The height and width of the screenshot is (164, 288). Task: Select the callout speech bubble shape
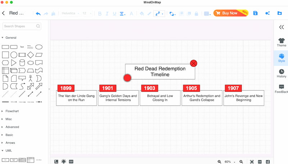pos(22,78)
